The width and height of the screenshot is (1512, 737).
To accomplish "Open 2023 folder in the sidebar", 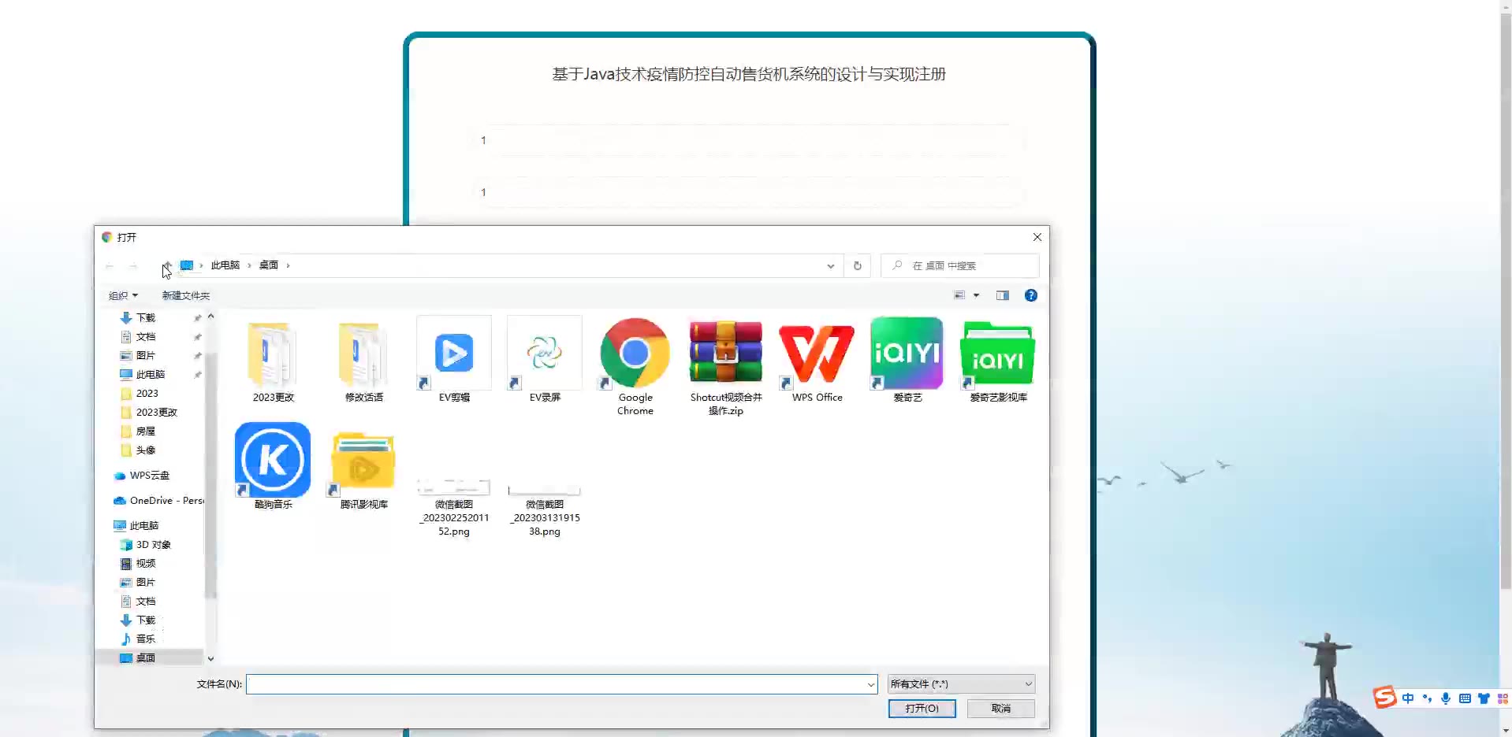I will click(x=147, y=394).
